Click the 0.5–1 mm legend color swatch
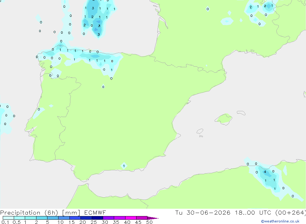The image size is (306, 224). [x=19, y=218]
